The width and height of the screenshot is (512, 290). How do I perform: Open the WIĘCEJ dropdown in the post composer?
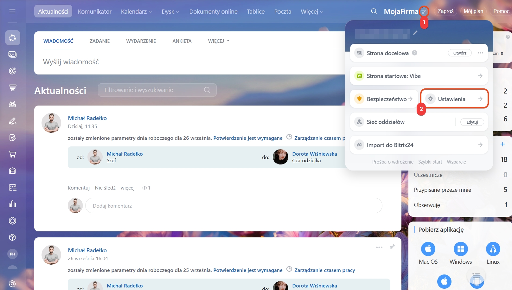218,41
